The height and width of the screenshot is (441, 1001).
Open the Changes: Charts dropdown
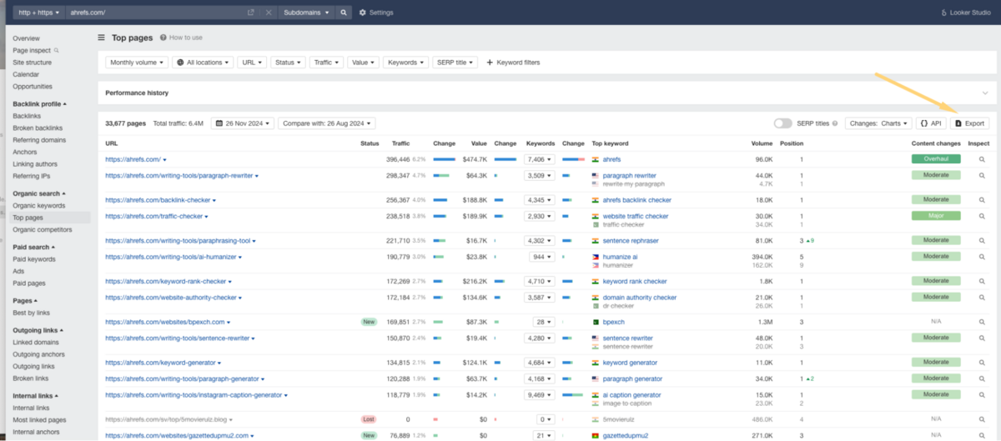pos(878,123)
